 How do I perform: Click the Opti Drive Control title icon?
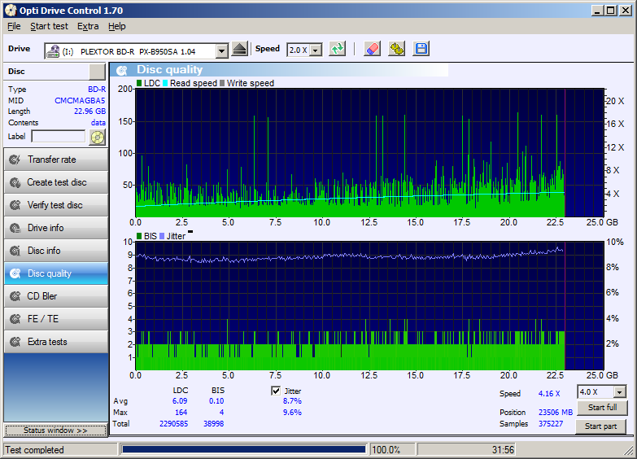(x=10, y=11)
